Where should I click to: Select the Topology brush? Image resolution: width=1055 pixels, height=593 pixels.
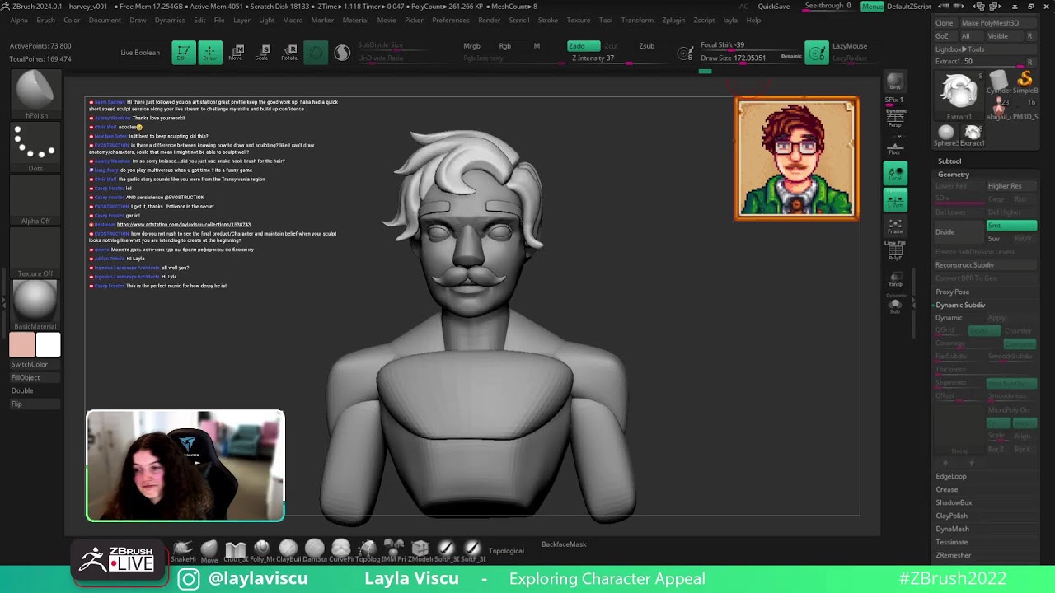tap(368, 549)
